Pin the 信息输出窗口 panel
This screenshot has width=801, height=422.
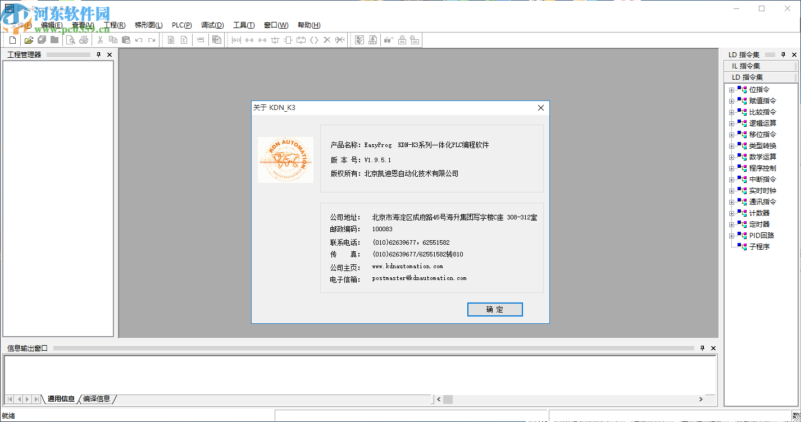702,348
